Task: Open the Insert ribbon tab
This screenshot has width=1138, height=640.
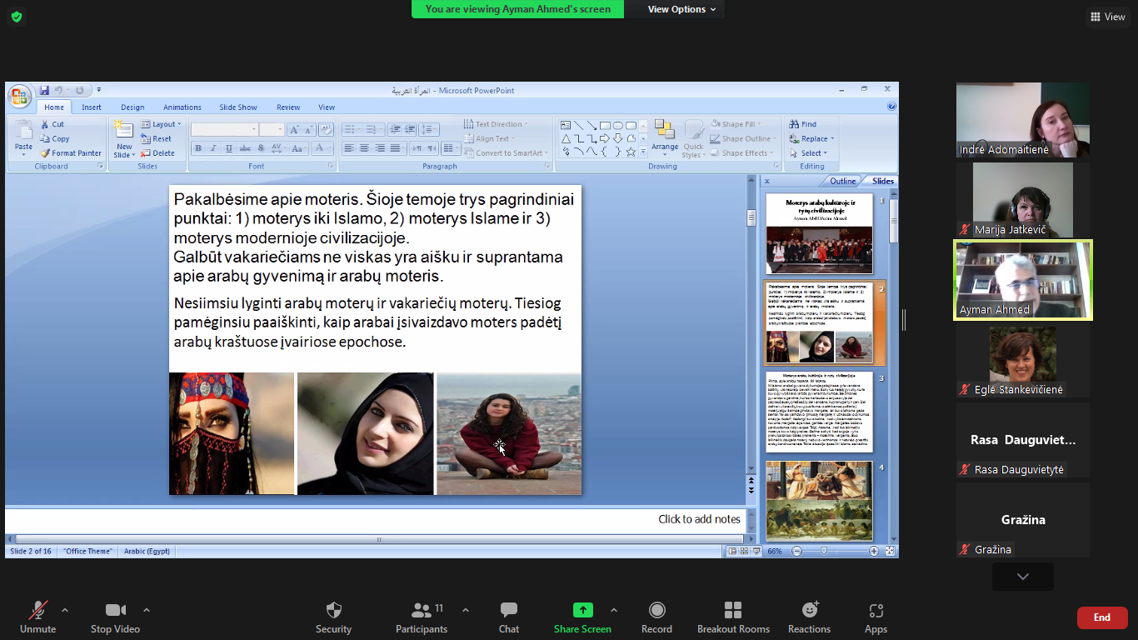Action: [92, 107]
